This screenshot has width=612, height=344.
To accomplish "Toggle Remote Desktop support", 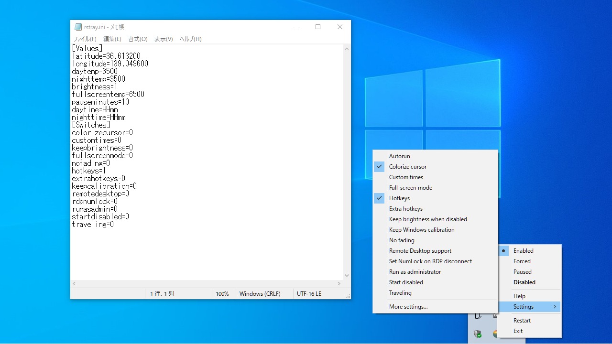I will (435, 251).
